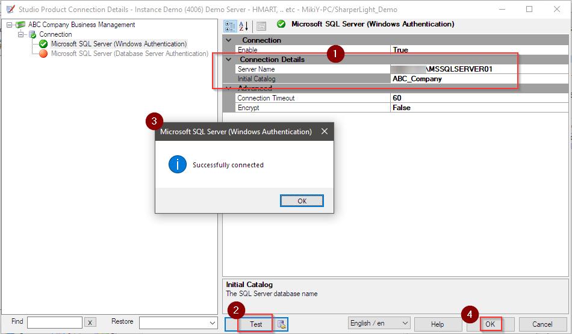Select the Encrypt property label

[249, 108]
